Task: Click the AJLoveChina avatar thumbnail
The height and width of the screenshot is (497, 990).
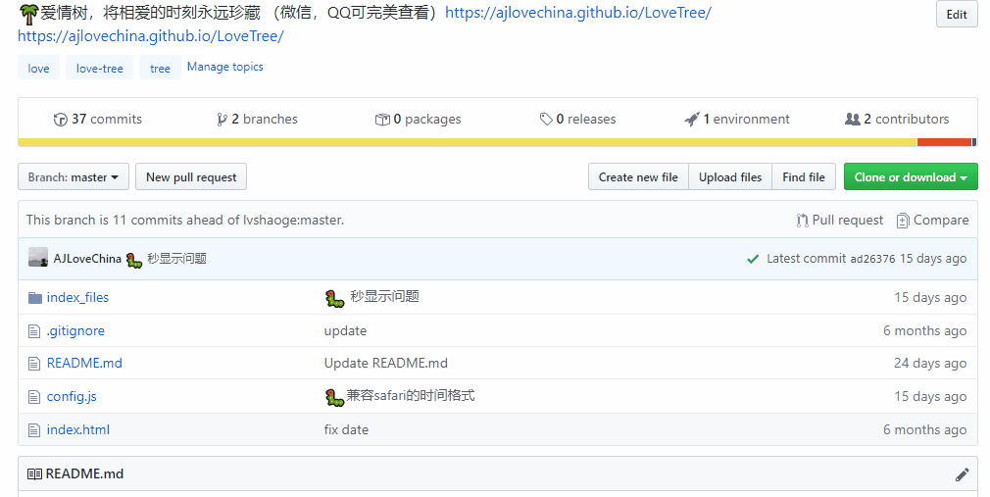Action: (38, 258)
